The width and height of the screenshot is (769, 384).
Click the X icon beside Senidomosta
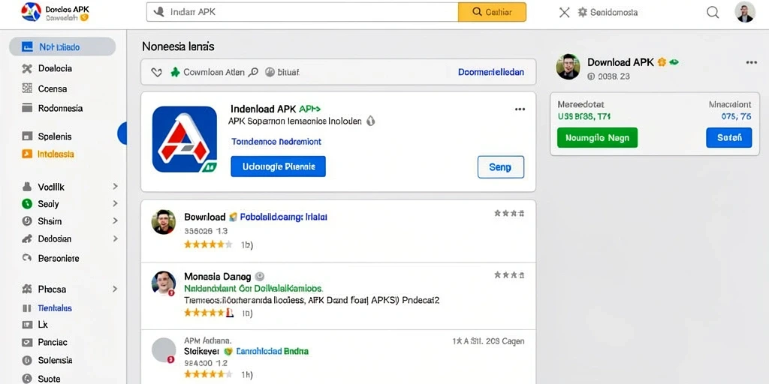(x=565, y=12)
